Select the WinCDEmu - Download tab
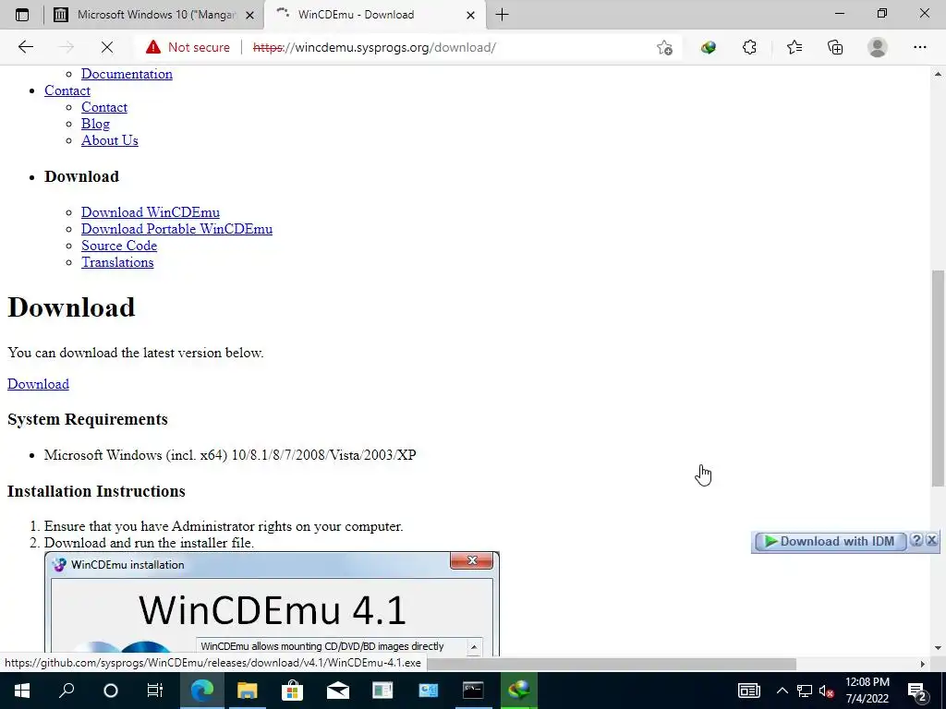 click(374, 15)
